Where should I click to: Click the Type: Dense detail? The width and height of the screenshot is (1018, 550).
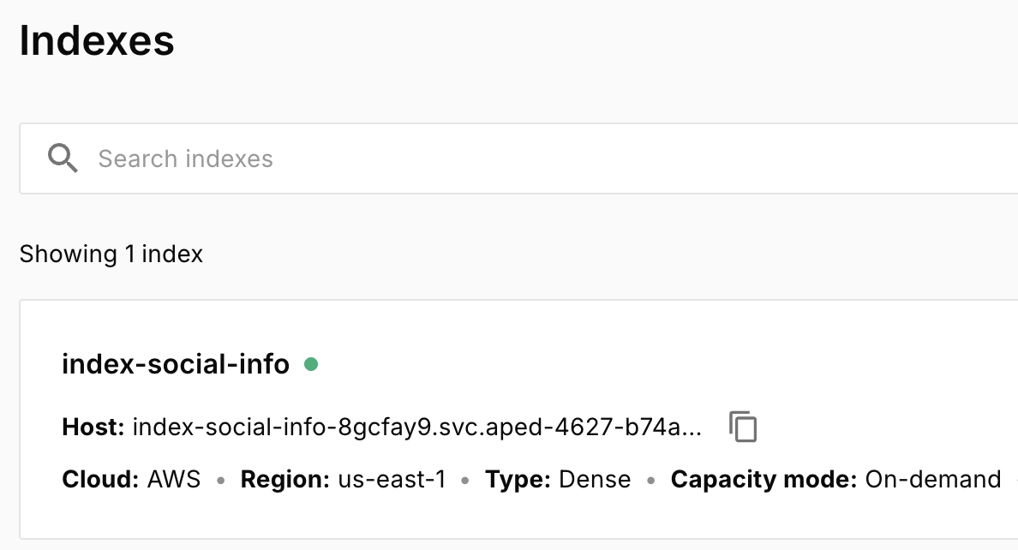(557, 479)
